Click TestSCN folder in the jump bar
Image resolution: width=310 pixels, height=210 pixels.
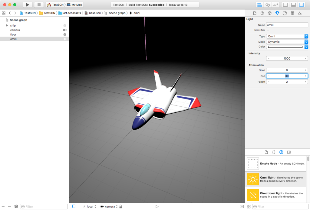coord(47,13)
